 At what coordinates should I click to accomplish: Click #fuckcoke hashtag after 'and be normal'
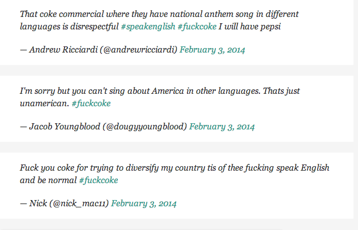tap(99, 181)
